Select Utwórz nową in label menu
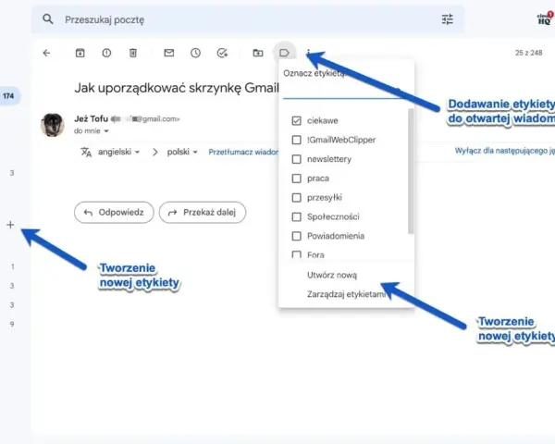555x444 pixels. click(x=332, y=275)
